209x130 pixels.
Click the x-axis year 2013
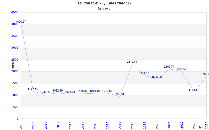click(x=70, y=125)
